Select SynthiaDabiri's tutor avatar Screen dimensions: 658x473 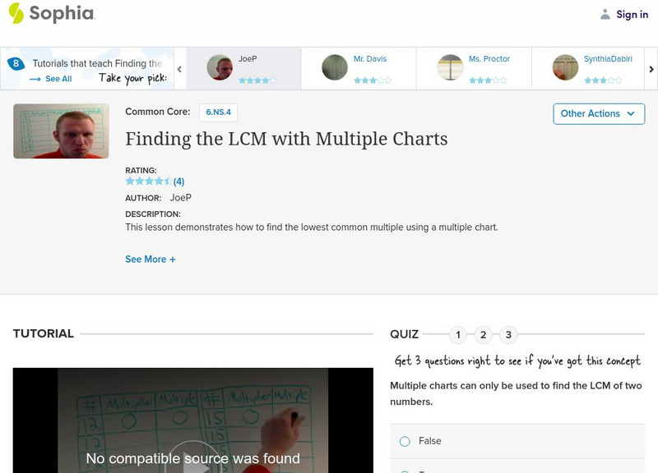coord(565,66)
